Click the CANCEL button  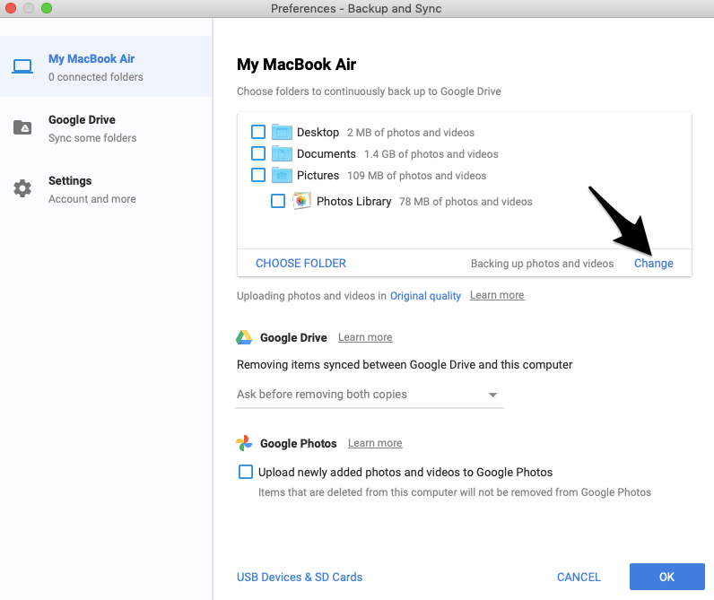(579, 577)
